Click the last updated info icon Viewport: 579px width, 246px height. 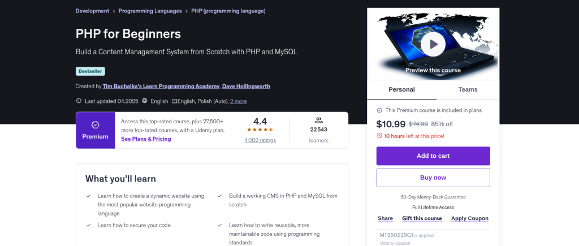click(x=79, y=101)
